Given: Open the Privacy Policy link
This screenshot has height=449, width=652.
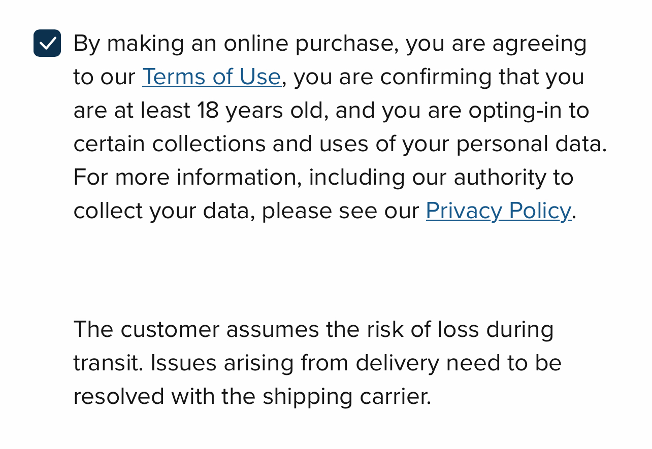Looking at the screenshot, I should pos(498,211).
